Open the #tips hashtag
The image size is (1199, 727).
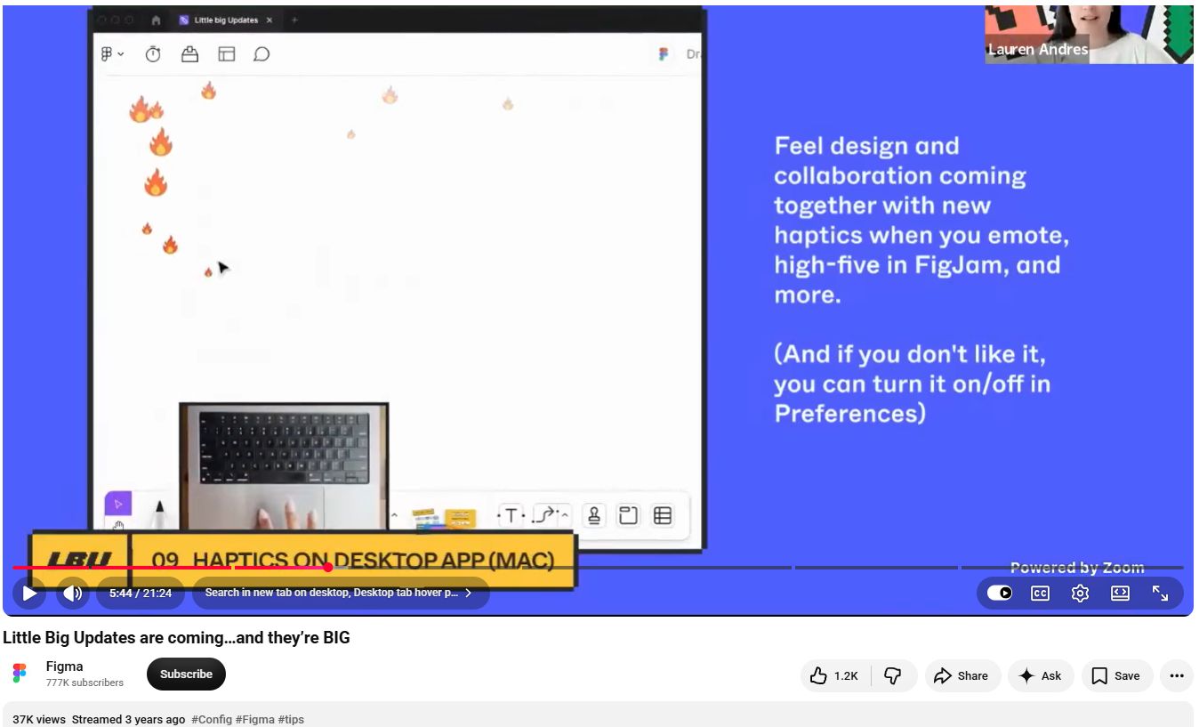[291, 719]
